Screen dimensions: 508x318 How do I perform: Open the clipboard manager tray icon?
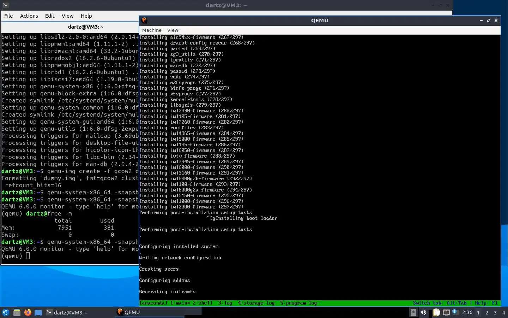[436, 312]
